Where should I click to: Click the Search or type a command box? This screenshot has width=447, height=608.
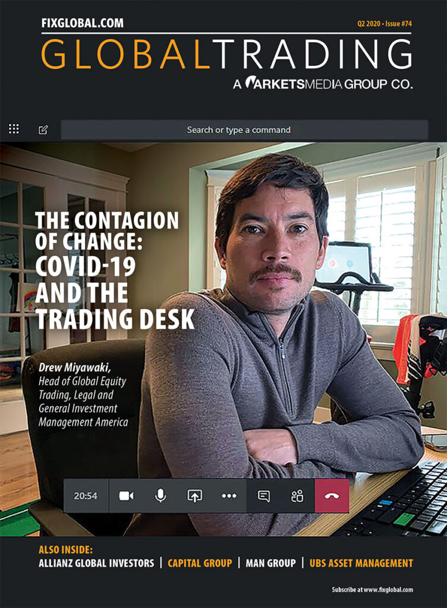click(x=244, y=130)
